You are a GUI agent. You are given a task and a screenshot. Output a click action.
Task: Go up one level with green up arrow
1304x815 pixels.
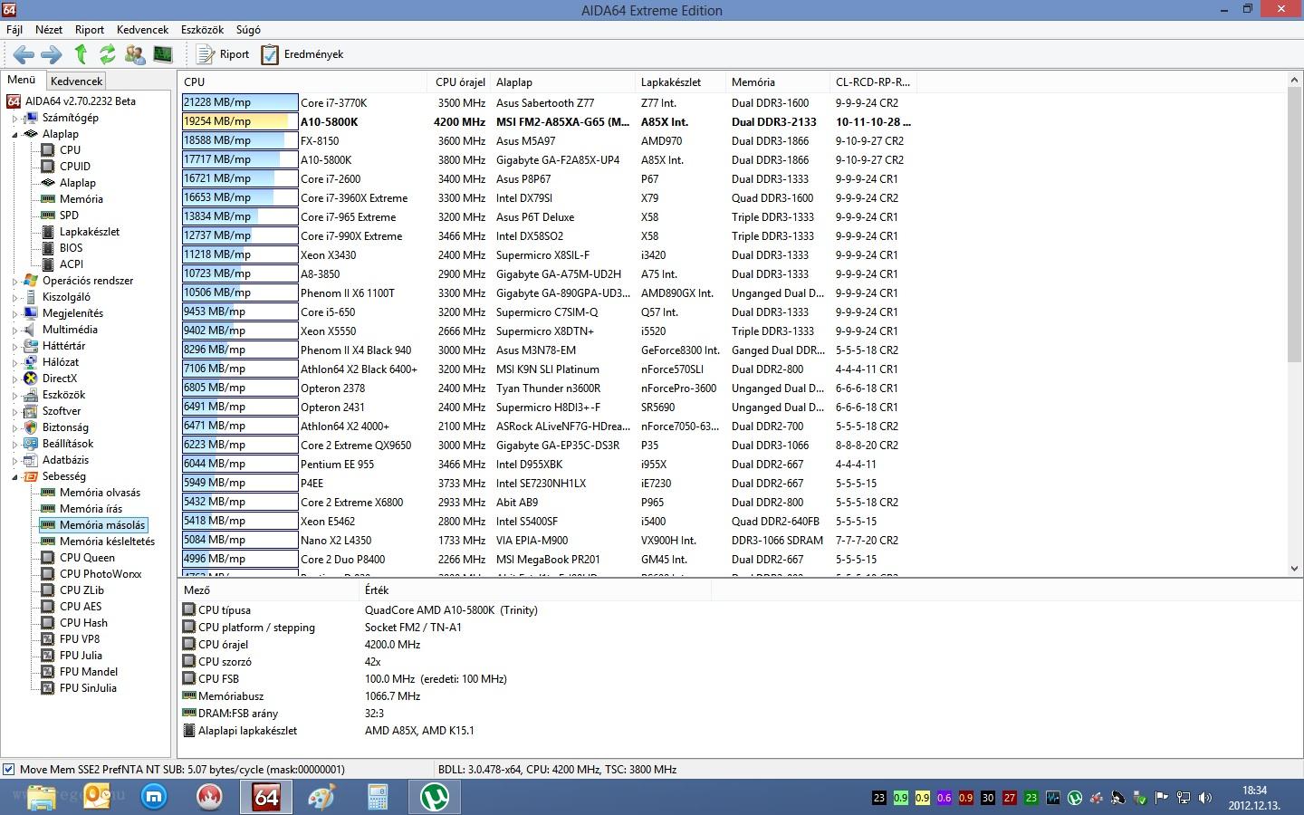pyautogui.click(x=81, y=54)
